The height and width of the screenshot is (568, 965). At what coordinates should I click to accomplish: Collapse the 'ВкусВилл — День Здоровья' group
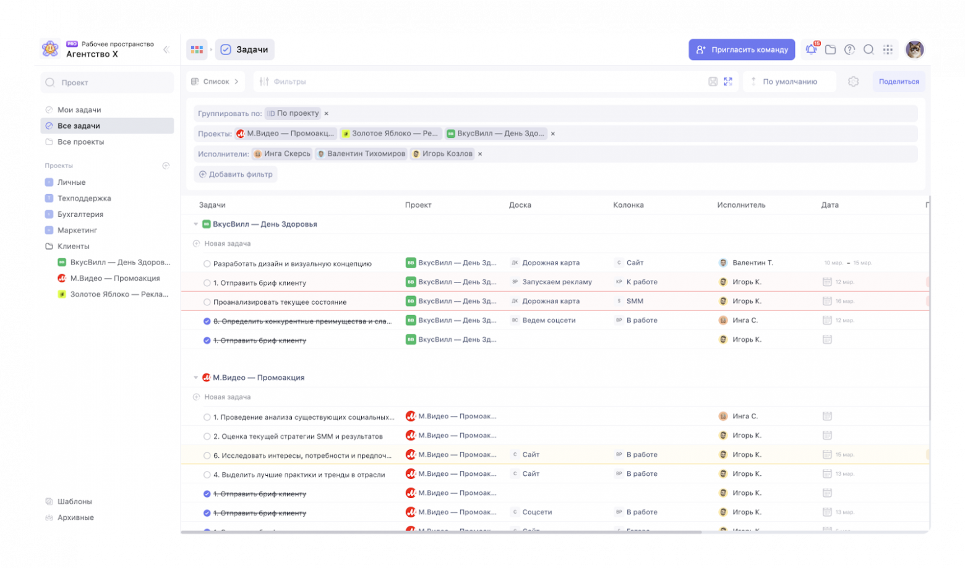coord(195,224)
